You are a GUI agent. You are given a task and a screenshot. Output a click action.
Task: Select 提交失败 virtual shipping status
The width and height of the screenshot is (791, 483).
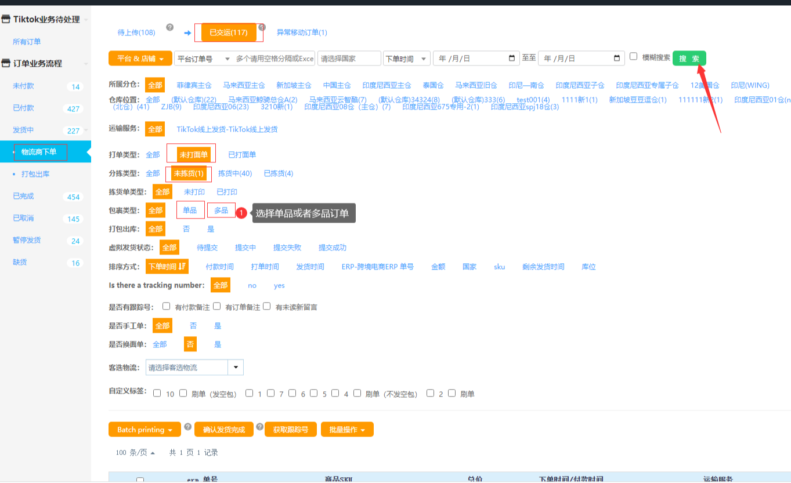(287, 248)
